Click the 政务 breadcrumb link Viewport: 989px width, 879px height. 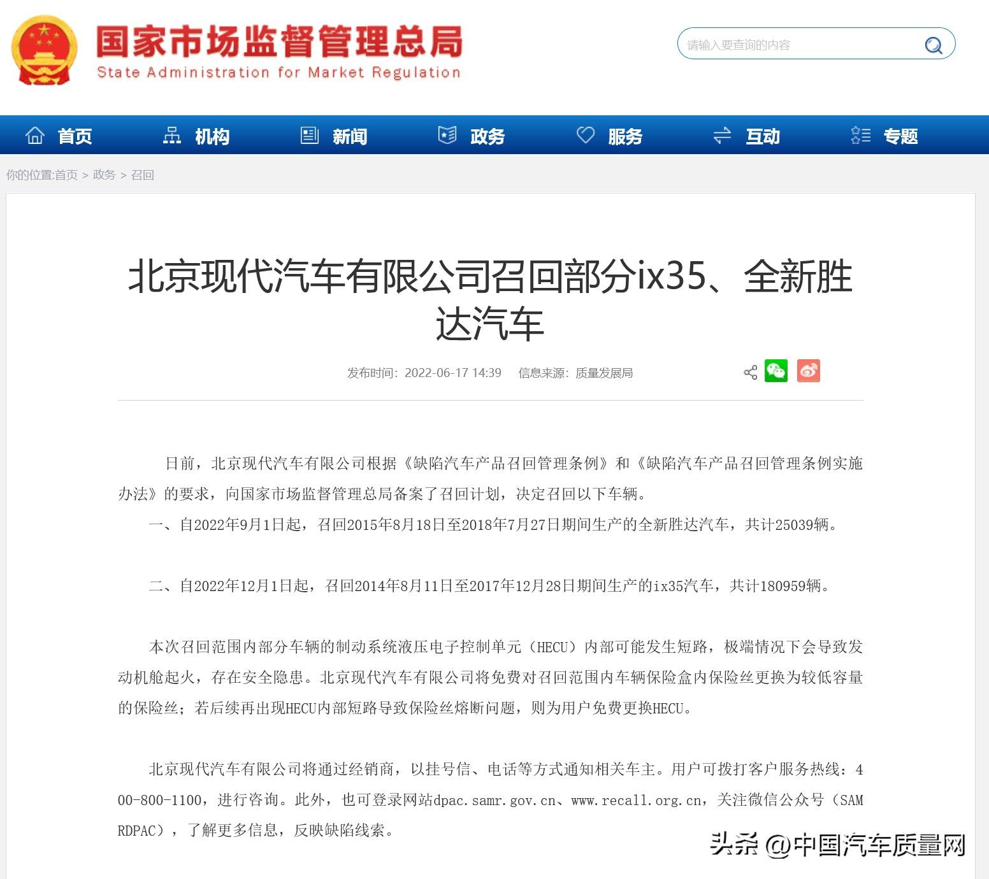coord(104,175)
